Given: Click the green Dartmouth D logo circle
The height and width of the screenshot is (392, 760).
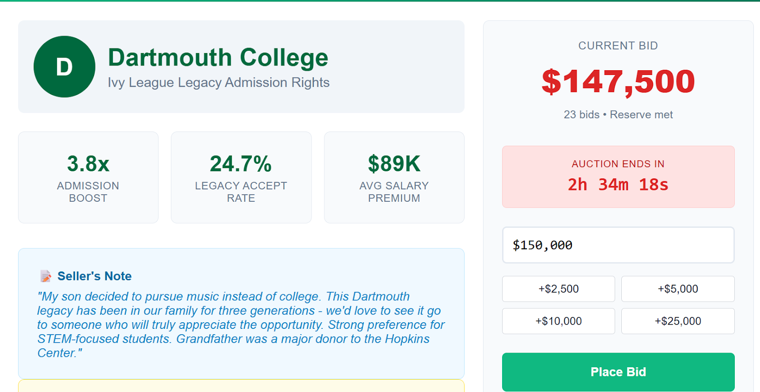Looking at the screenshot, I should pos(64,66).
